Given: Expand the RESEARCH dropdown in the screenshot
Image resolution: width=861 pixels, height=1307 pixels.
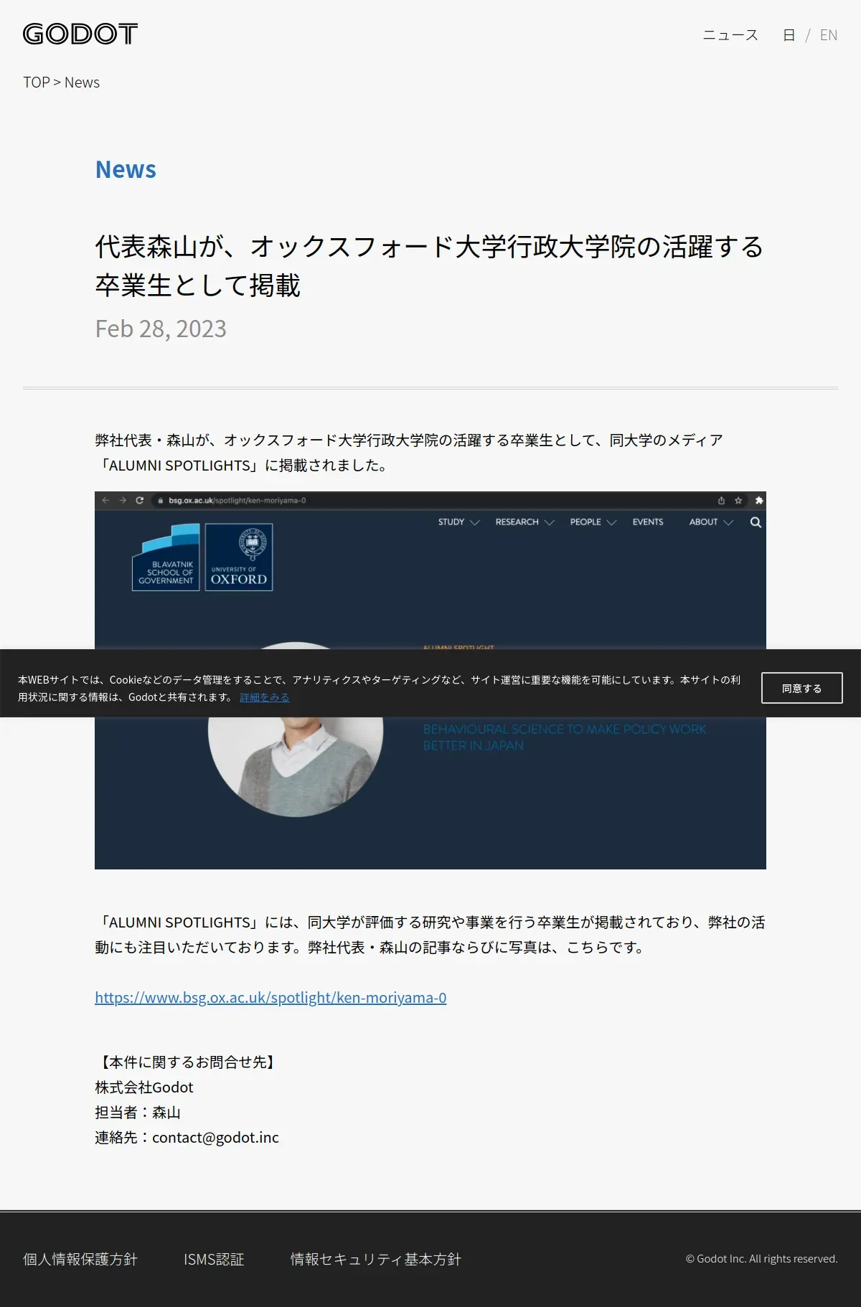Looking at the screenshot, I should point(524,522).
